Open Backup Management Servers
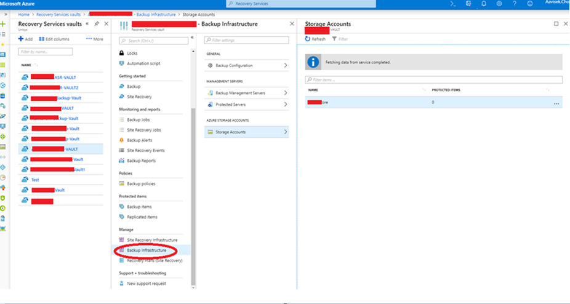Viewport: 570px width, 304px height. pyautogui.click(x=246, y=93)
